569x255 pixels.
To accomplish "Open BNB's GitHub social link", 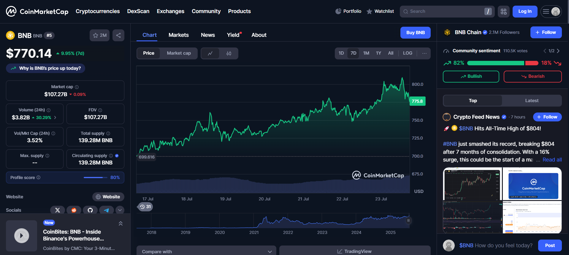I will tap(90, 210).
